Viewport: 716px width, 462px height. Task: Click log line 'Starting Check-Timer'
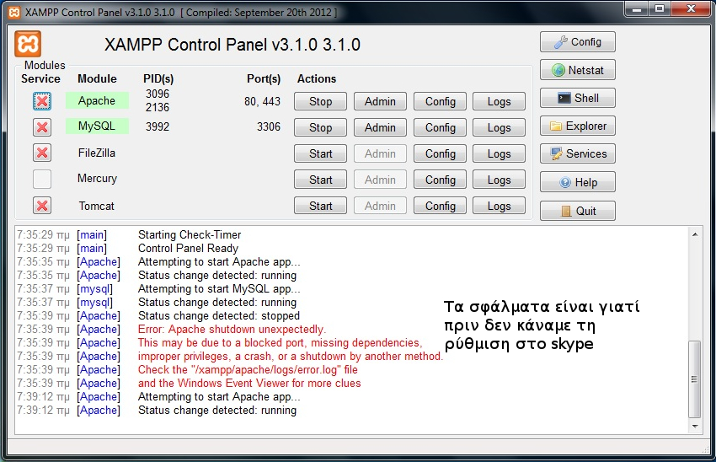click(190, 235)
